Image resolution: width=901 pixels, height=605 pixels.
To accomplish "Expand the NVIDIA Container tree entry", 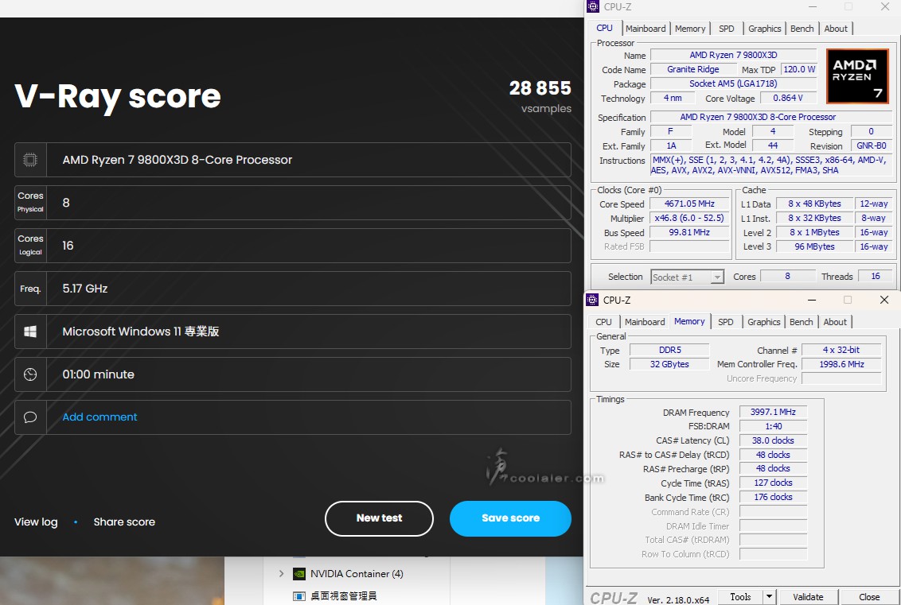I will click(x=281, y=573).
